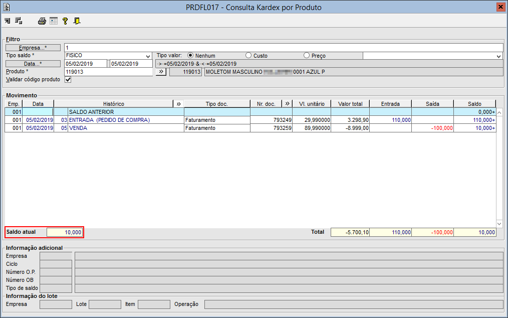The height and width of the screenshot is (318, 508).
Task: Expand Histórico column with arrow button
Action: (x=178, y=104)
